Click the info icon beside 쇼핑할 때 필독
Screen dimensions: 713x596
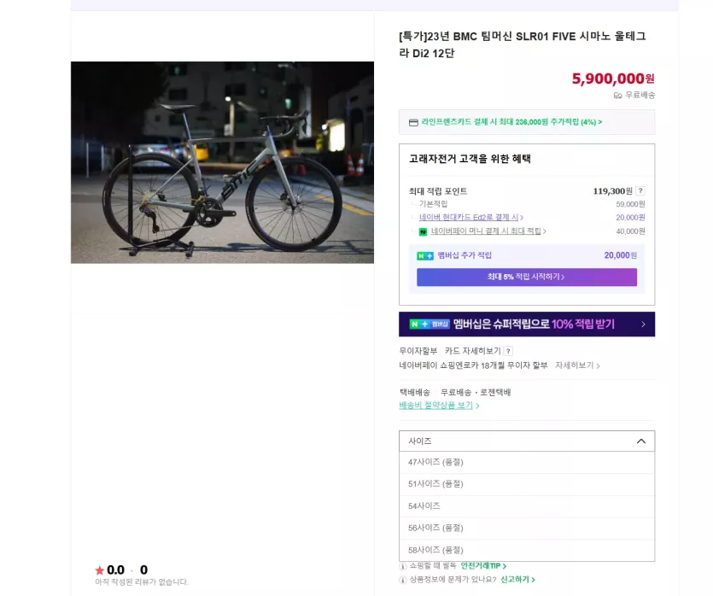coord(402,566)
